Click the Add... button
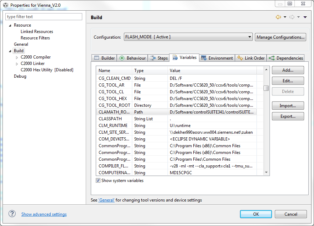This screenshot has width=314, height=226. coord(288,70)
